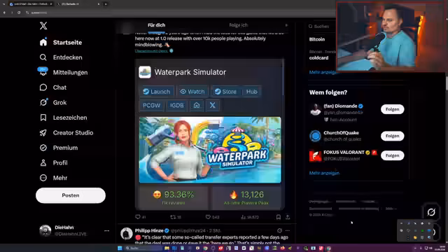The height and width of the screenshot is (252, 448).
Task: Like the Waterpark Simulator tweet
Action: [209, 217]
